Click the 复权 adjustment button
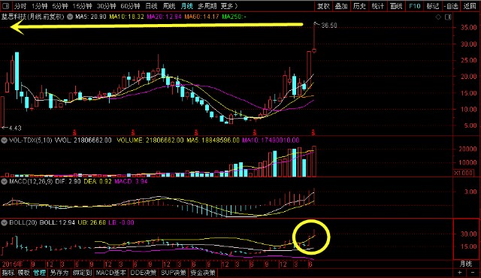Image resolution: width=481 pixels, height=278 pixels. tap(323, 6)
